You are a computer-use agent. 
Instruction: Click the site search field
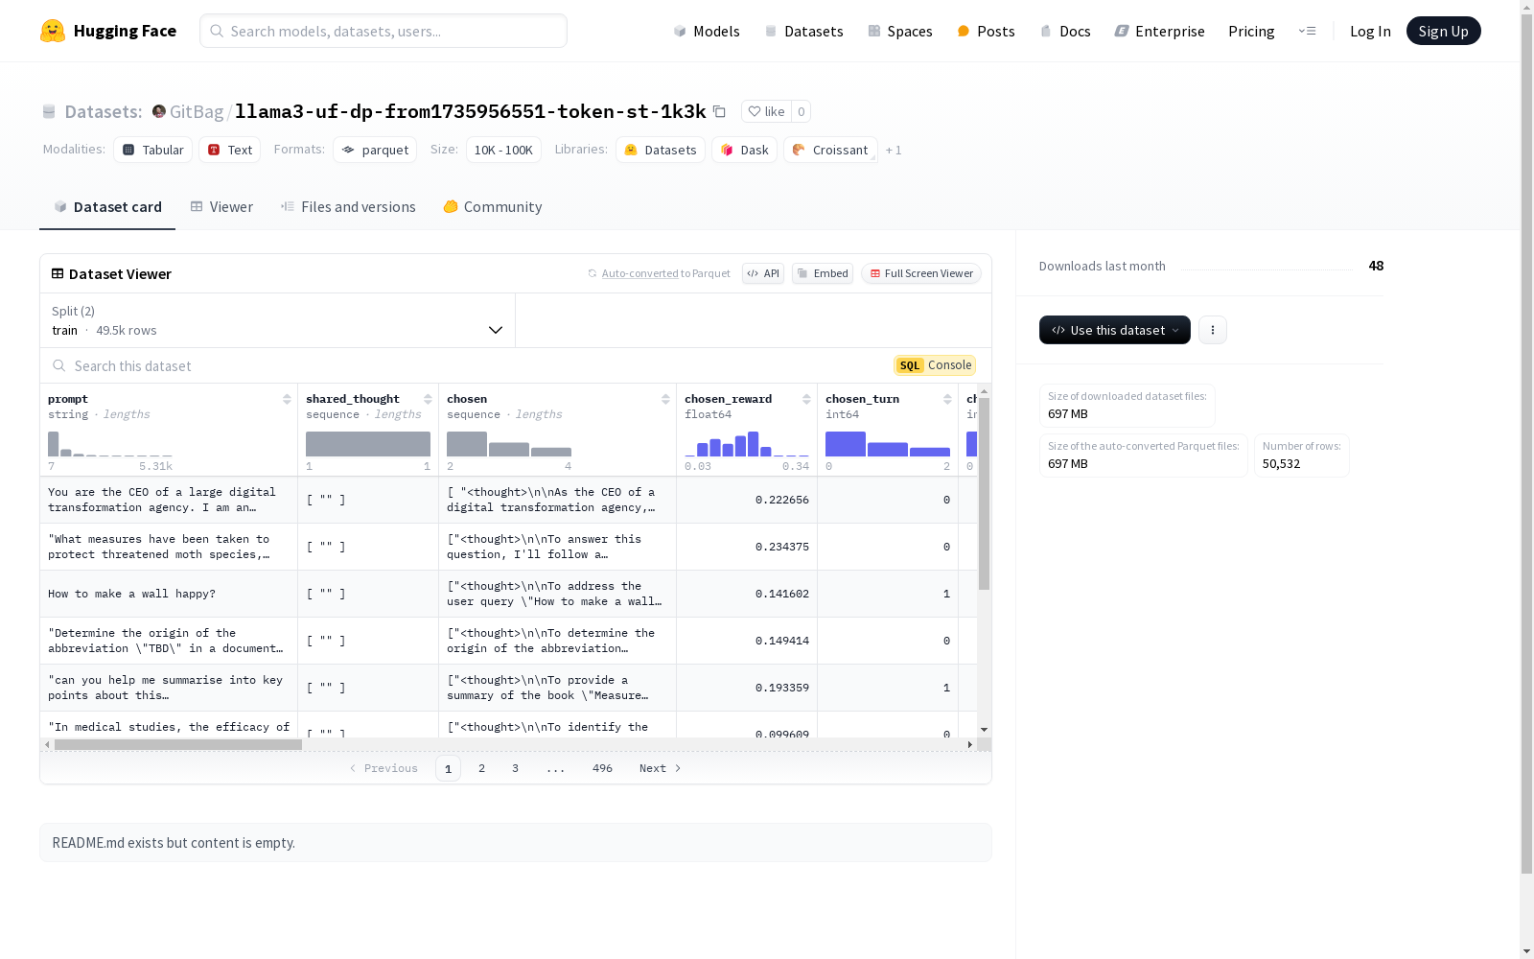point(383,31)
